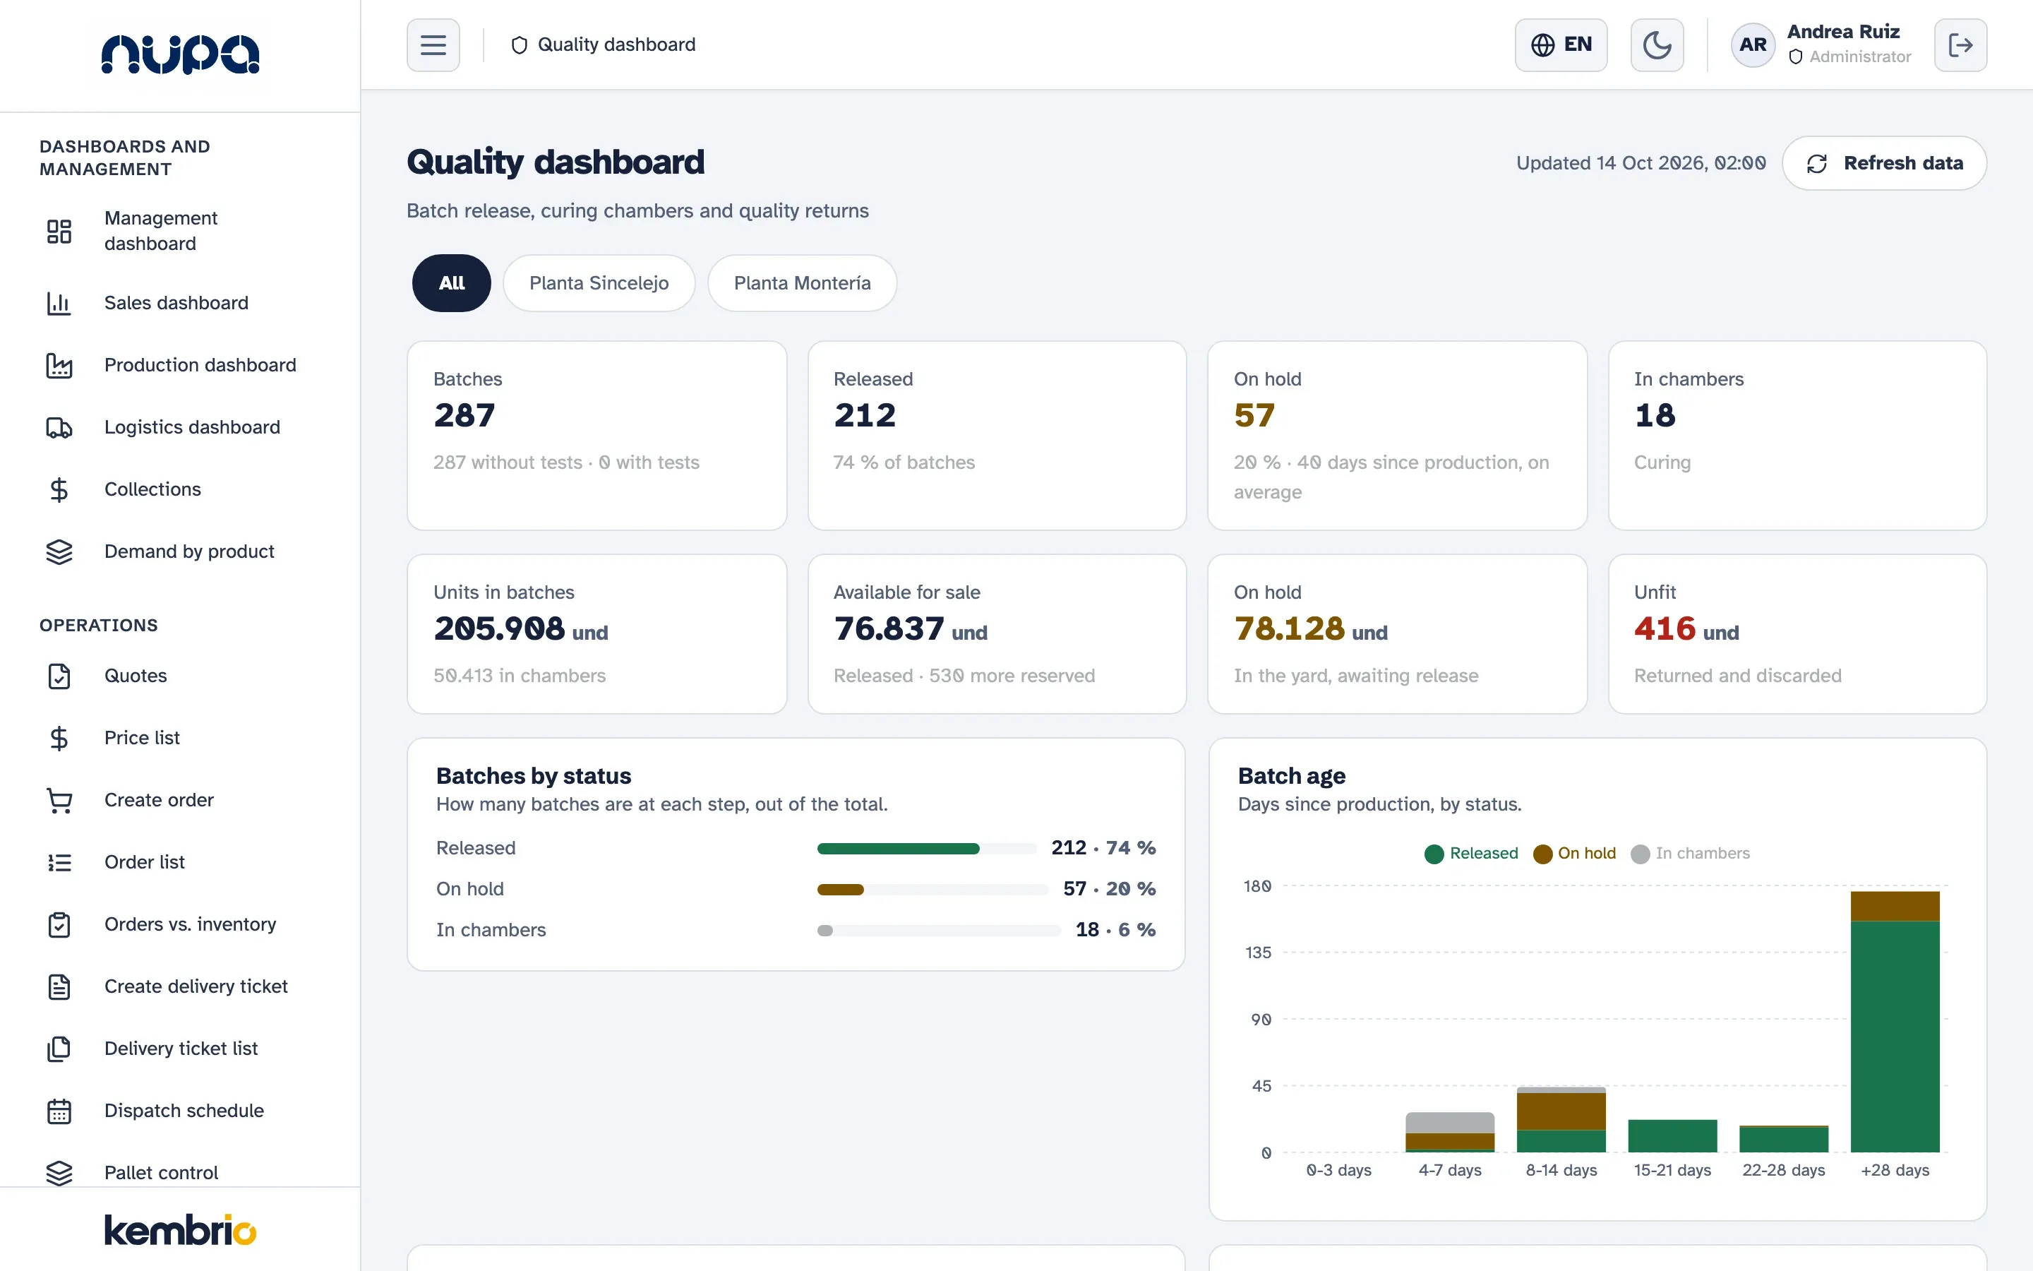Viewport: 2033px width, 1271px height.
Task: Open Sales dashboard bar chart icon
Action: [59, 303]
